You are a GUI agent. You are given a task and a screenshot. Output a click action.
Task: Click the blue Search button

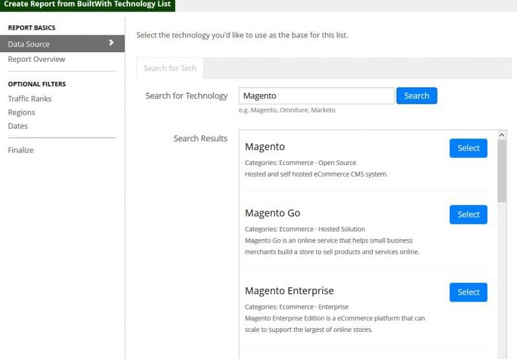point(417,95)
